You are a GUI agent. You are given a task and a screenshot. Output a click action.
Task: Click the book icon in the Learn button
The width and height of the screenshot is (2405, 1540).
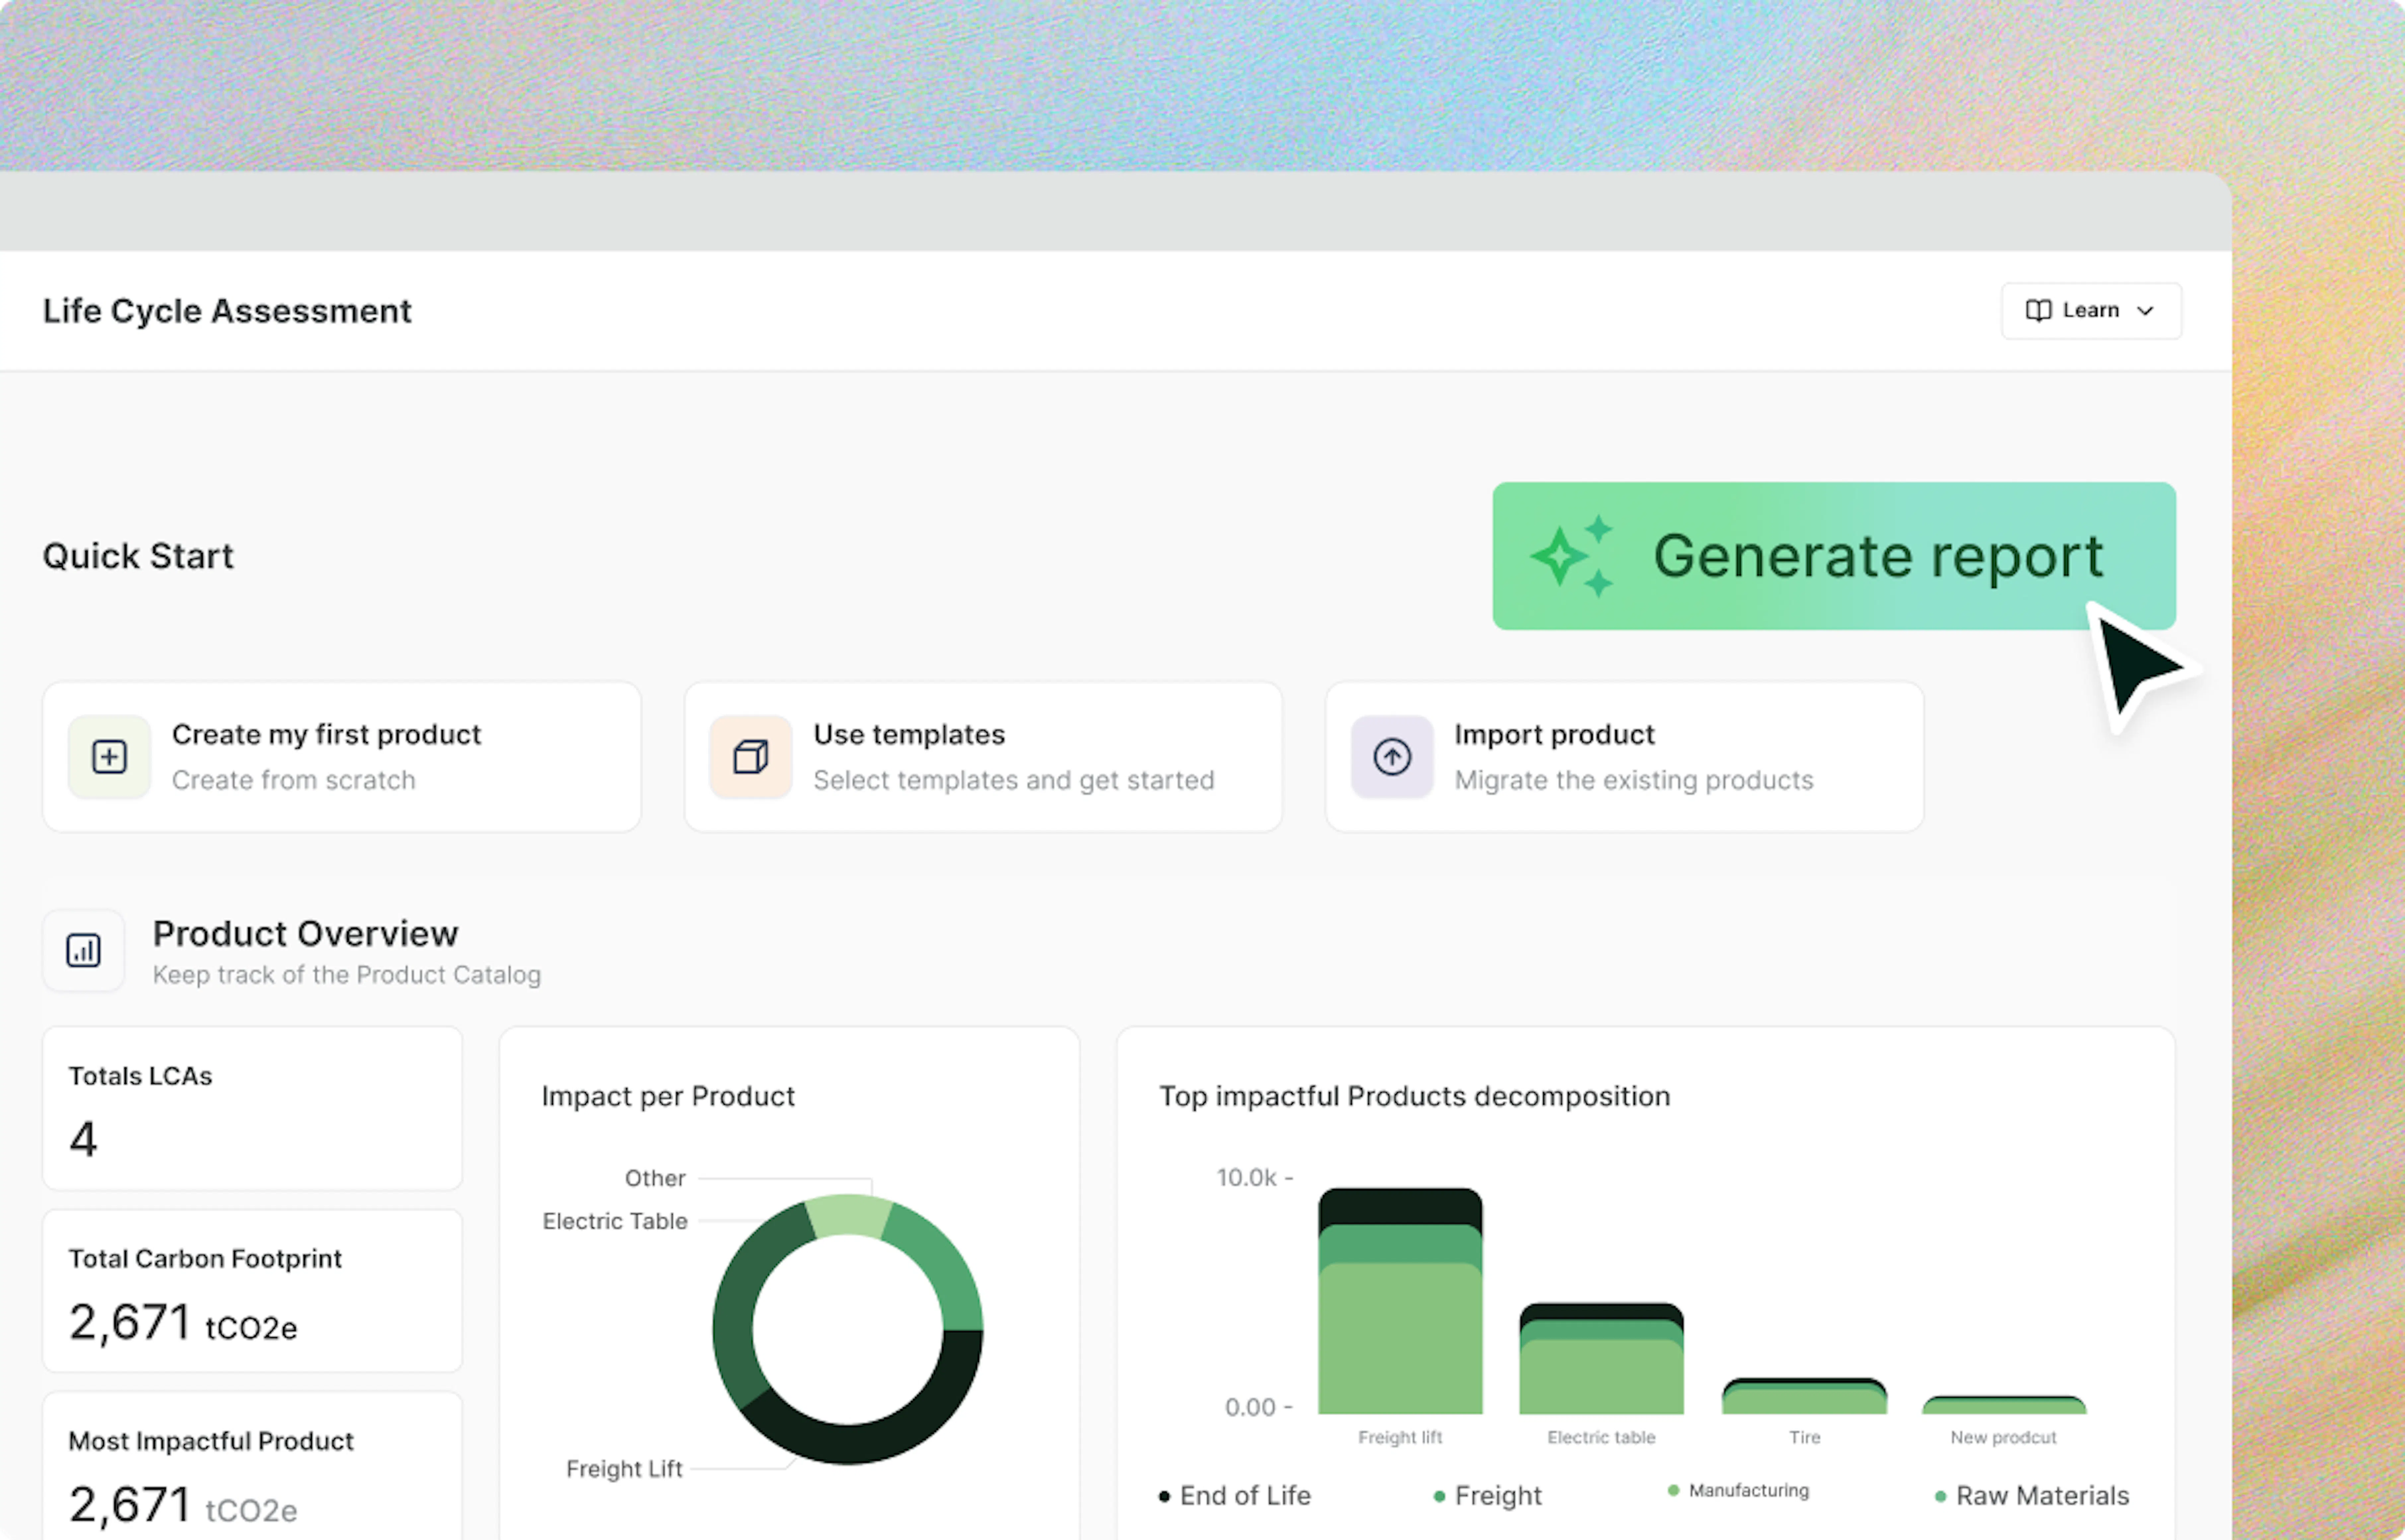2038,311
